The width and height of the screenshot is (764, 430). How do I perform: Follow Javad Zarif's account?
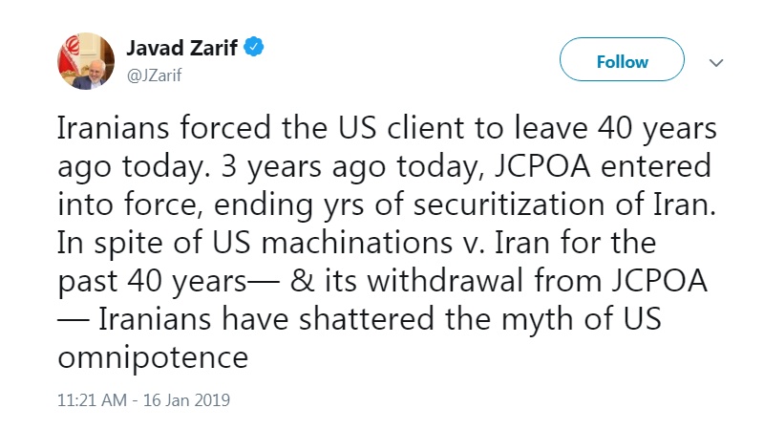coord(622,61)
